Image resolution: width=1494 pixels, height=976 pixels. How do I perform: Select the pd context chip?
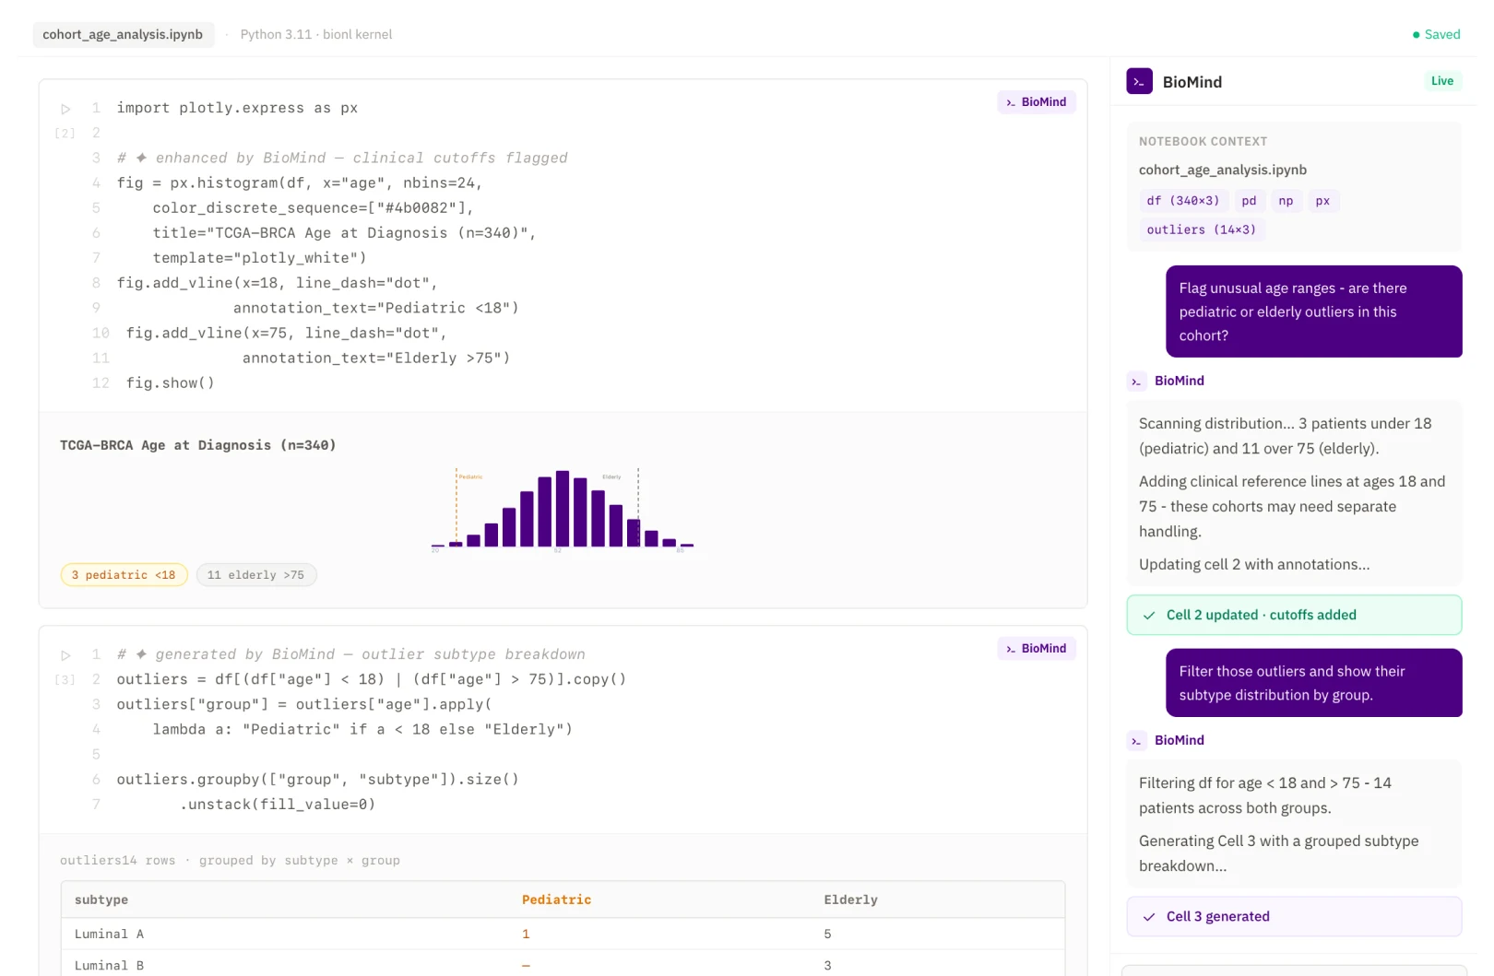coord(1249,201)
